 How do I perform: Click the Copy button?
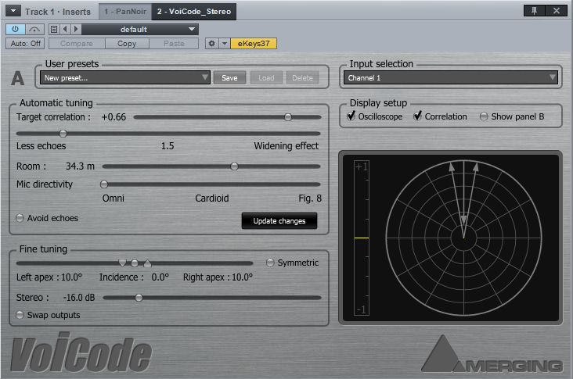(127, 44)
